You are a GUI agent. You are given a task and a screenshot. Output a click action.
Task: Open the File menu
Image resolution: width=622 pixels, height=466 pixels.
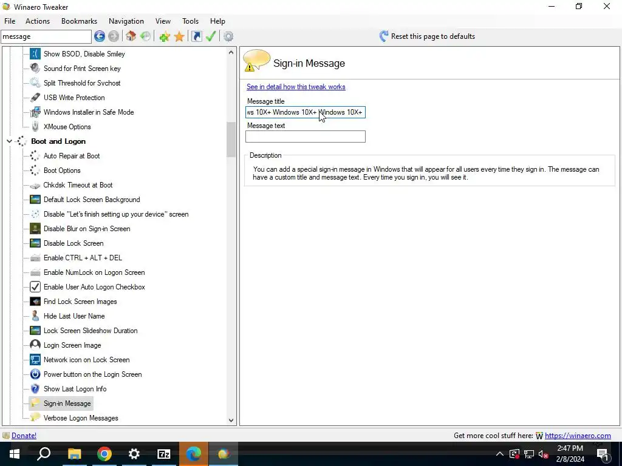click(x=10, y=21)
